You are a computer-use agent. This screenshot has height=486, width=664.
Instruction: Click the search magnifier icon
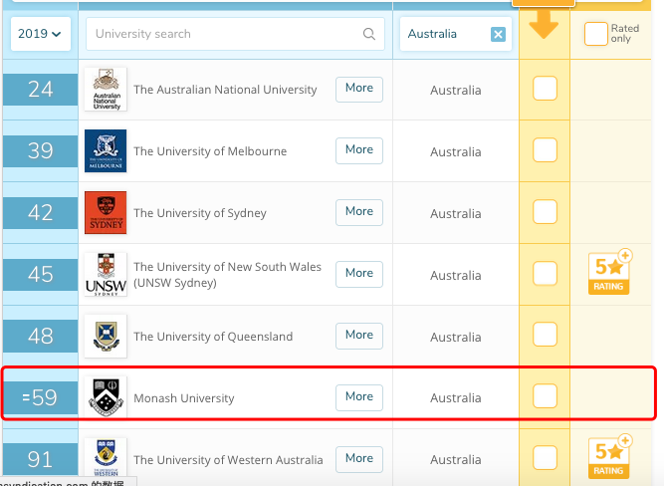tap(369, 34)
